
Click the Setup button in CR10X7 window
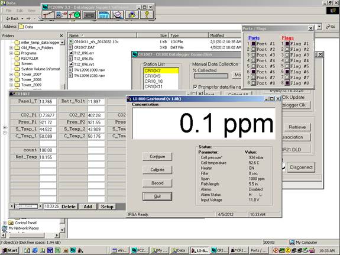[x=107, y=206]
